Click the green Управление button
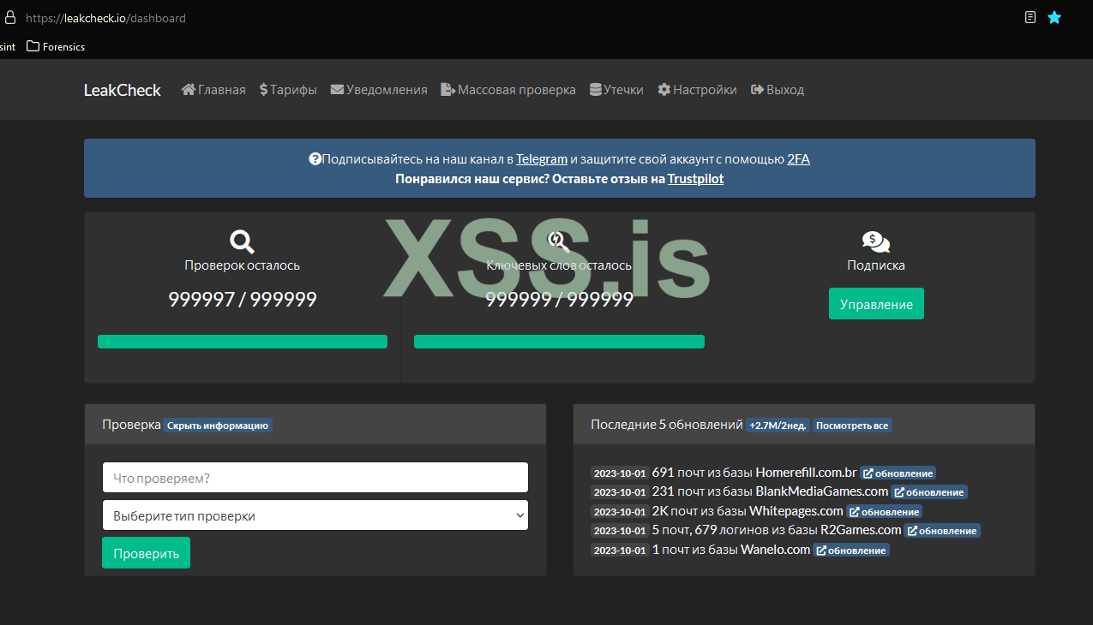Image resolution: width=1093 pixels, height=625 pixels. (876, 304)
